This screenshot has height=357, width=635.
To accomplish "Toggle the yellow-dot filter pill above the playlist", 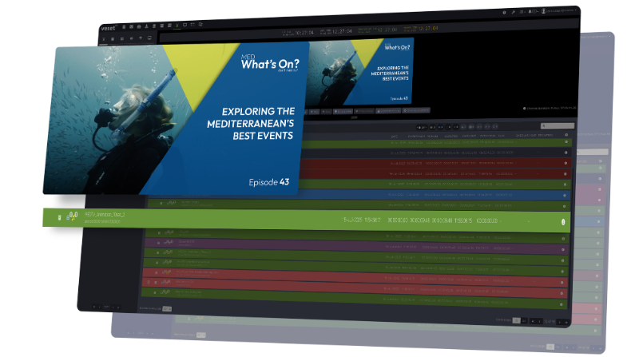I will 432,127.
